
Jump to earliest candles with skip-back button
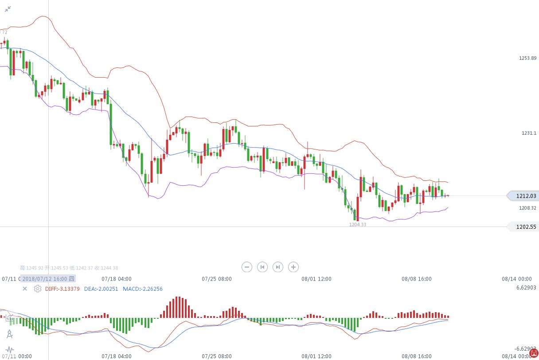click(x=262, y=267)
